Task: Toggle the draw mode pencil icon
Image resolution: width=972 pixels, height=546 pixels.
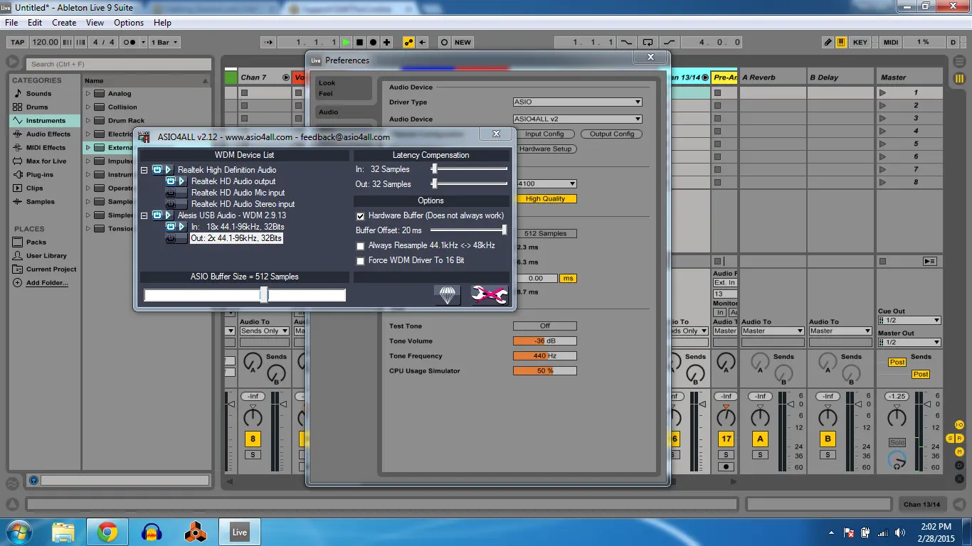Action: coord(828,42)
